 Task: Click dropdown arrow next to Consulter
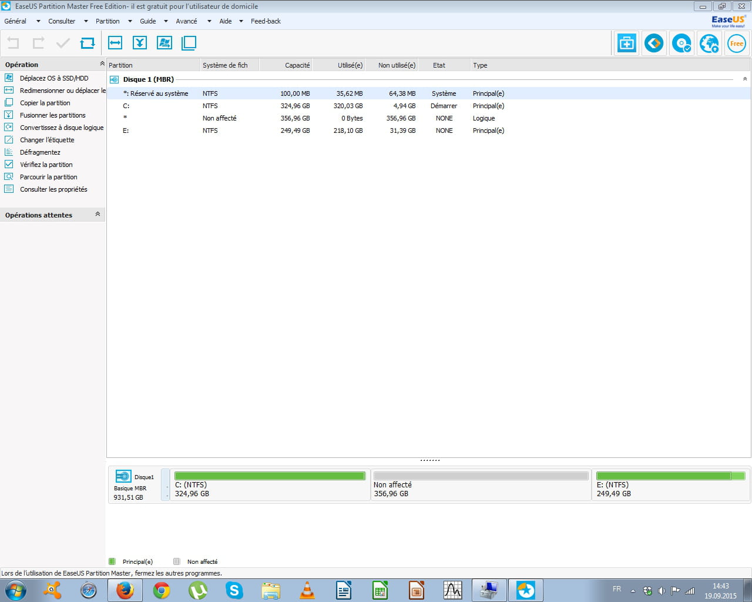(86, 22)
